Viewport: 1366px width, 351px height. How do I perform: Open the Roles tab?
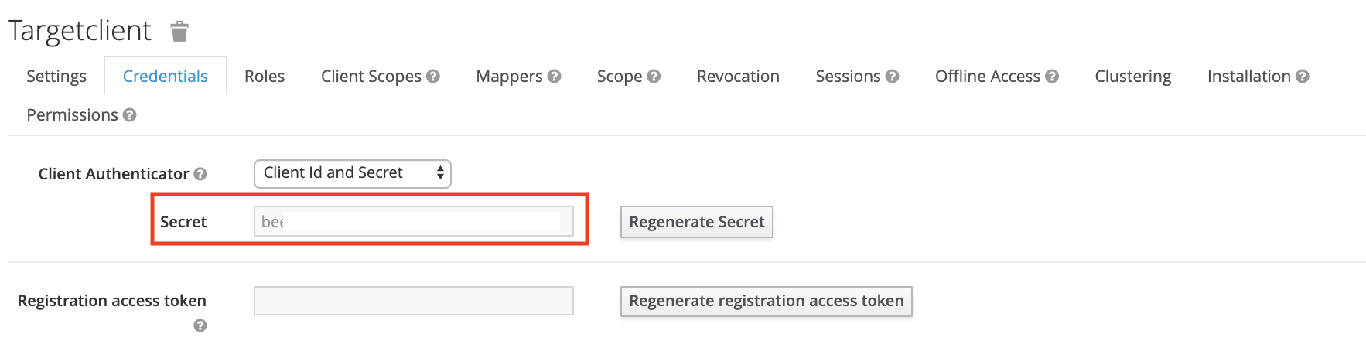[x=265, y=77]
